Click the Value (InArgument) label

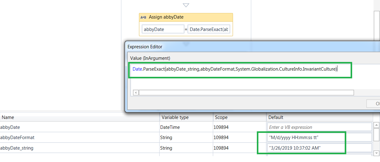coord(150,58)
